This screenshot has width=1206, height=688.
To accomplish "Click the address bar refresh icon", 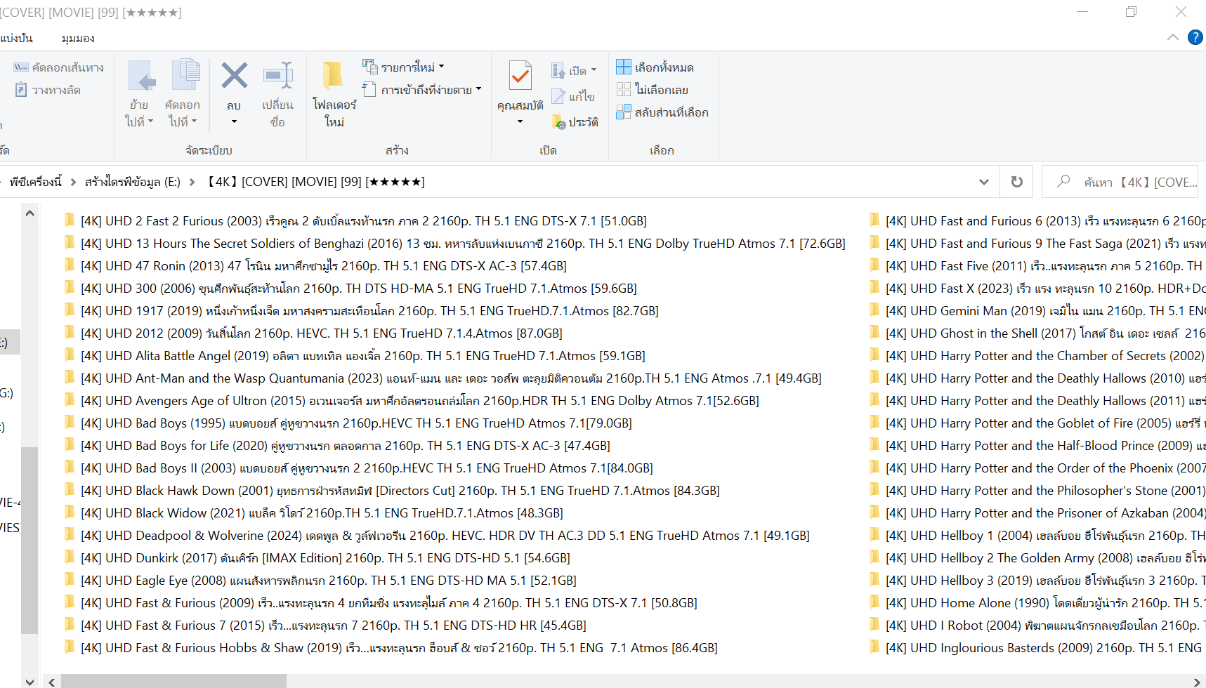I will (x=1016, y=182).
